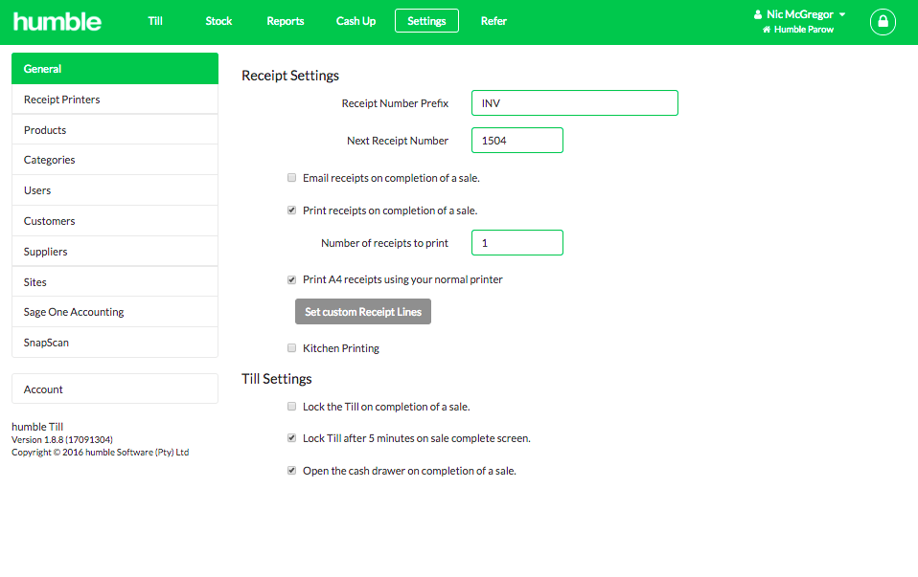Click the lock icon in the header

pos(883,22)
